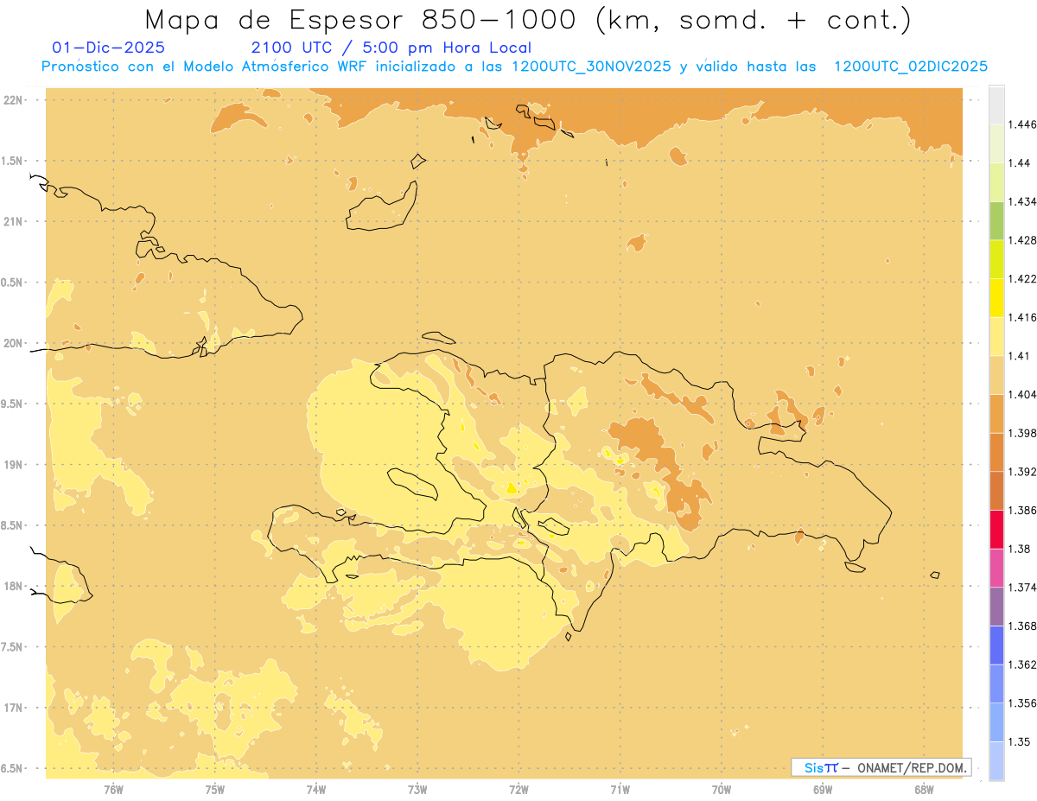Click the legend value 1.428
Screen dimensions: 1037x801
1021,240
